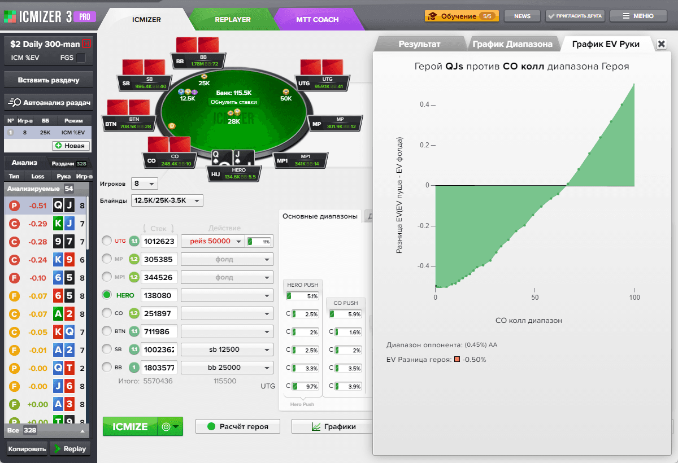This screenshot has width=678, height=463.
Task: Click Обнулить ставки on the table
Action: pos(234,102)
